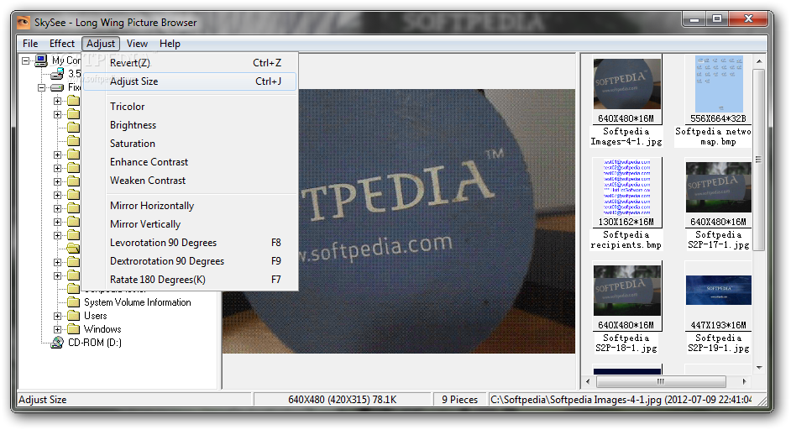Select Brightness adjustment
This screenshot has width=791, height=430.
click(x=191, y=125)
